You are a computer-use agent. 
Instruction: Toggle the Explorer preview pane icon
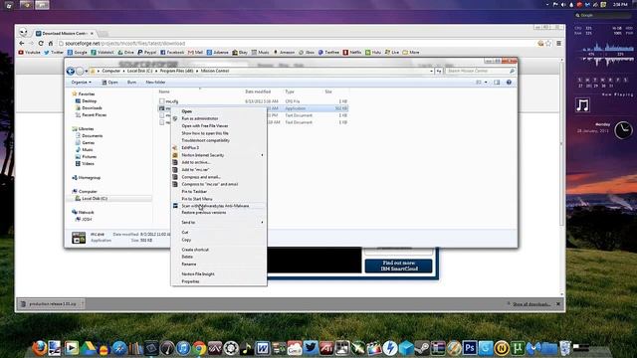[497, 82]
